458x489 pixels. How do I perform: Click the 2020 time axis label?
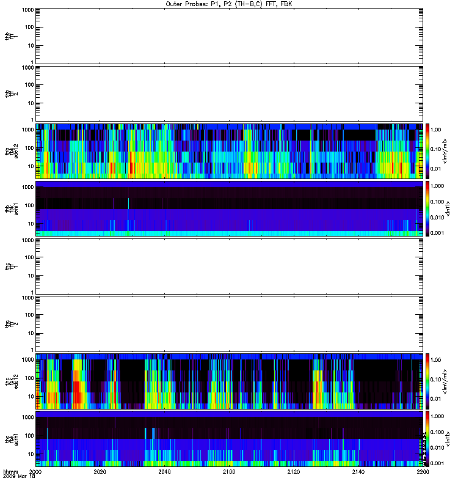pyautogui.click(x=100, y=472)
